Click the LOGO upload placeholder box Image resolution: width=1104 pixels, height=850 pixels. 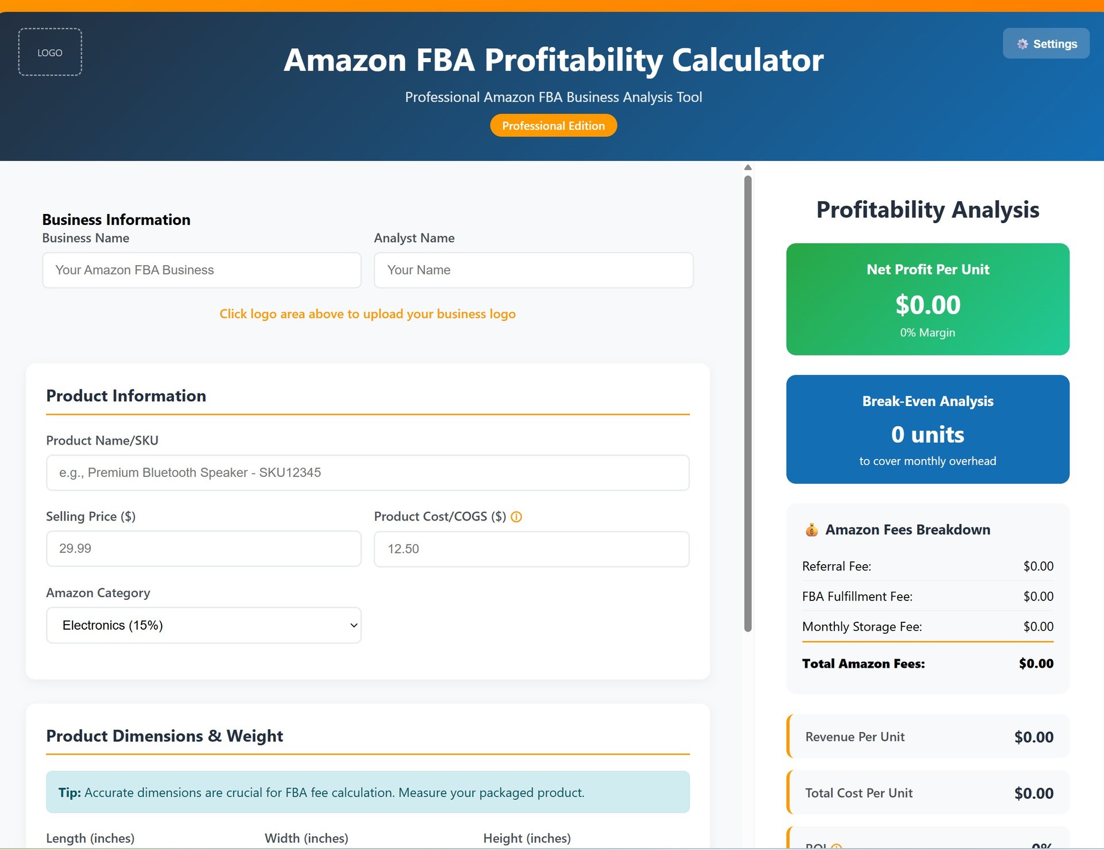50,52
